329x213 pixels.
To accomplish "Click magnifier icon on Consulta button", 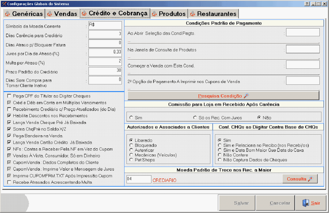I will pos(310,179).
